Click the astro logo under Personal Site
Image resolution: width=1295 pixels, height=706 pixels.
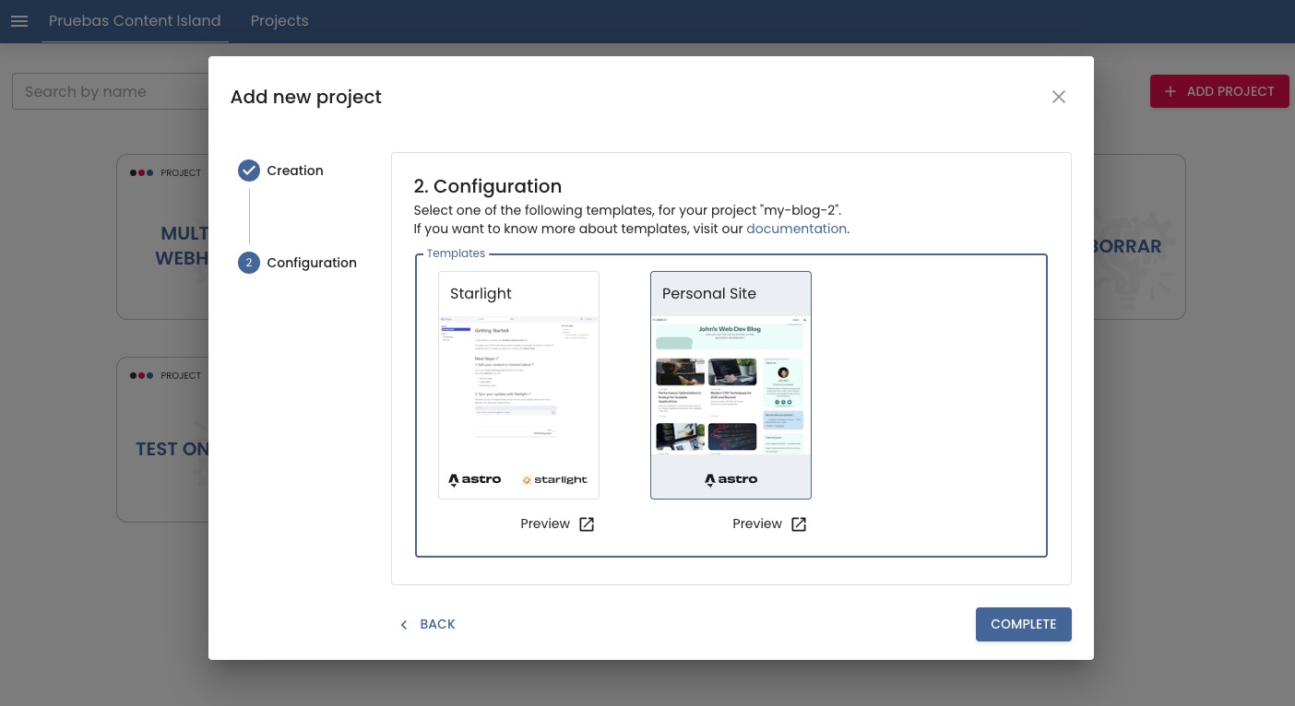[x=731, y=479]
